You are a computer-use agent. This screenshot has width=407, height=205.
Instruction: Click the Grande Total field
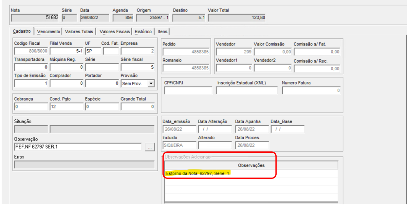click(138, 107)
